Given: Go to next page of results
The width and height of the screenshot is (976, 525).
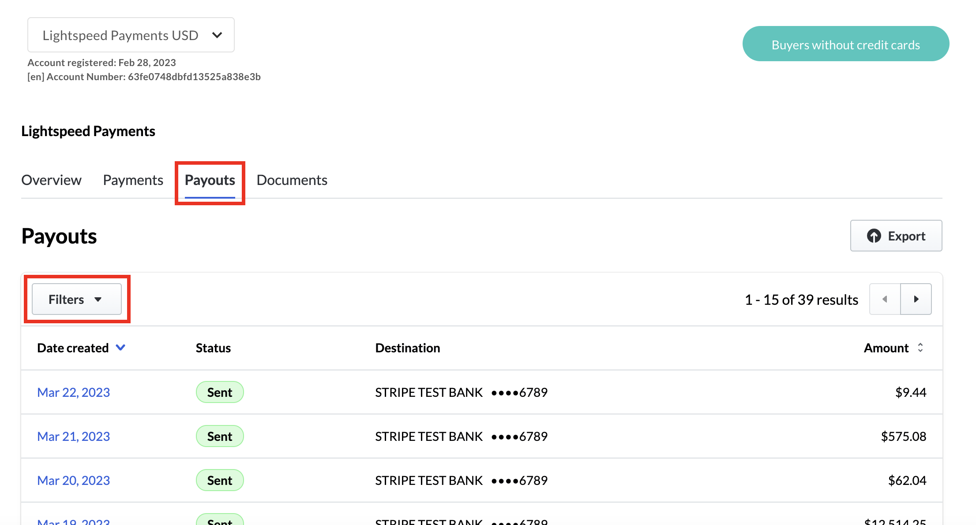Looking at the screenshot, I should [x=916, y=299].
